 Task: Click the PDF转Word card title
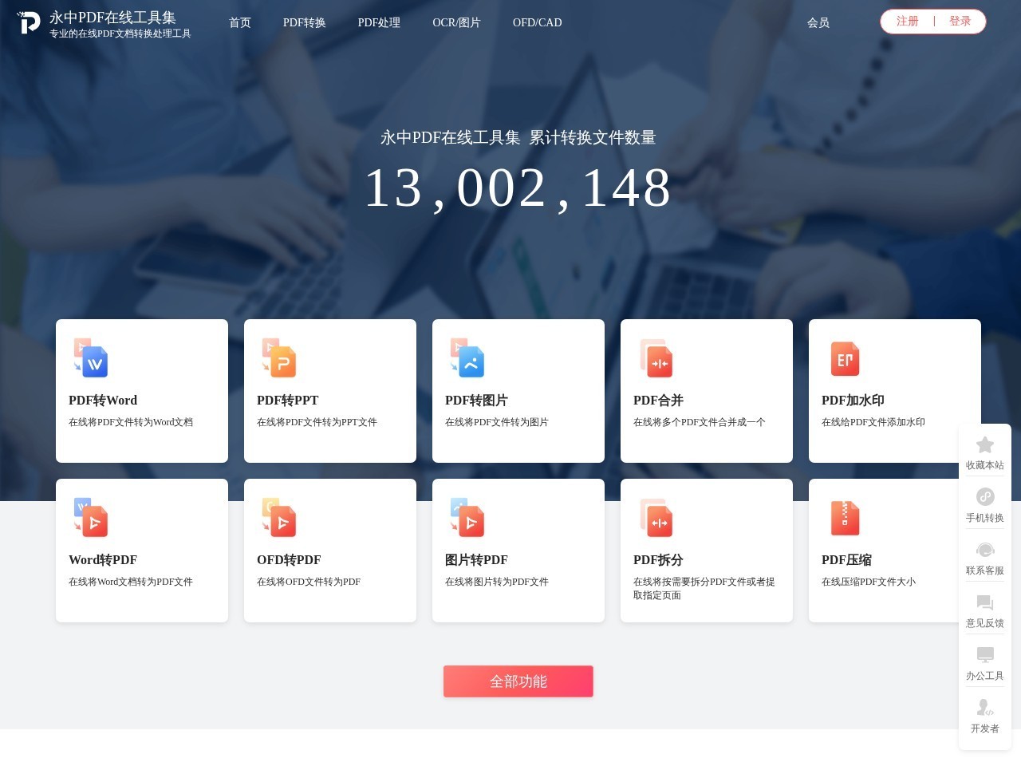click(x=103, y=401)
